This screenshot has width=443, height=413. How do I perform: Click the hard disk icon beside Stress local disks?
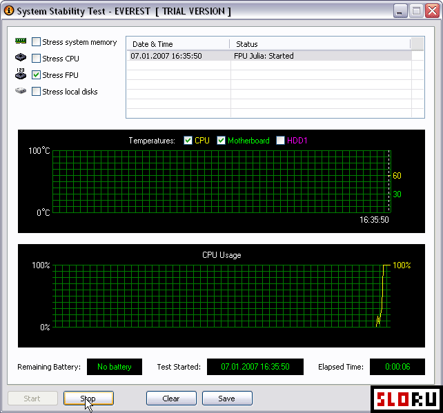coord(21,91)
